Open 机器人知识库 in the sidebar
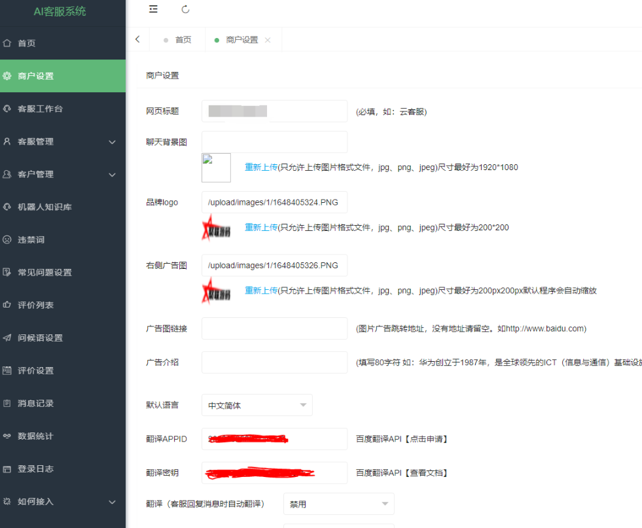Image resolution: width=642 pixels, height=528 pixels. click(x=63, y=207)
